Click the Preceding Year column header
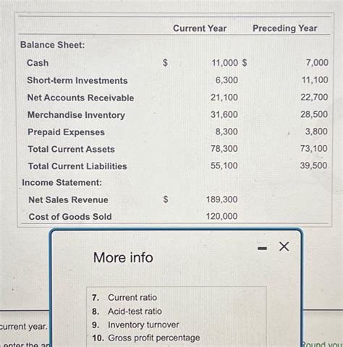 [285, 28]
